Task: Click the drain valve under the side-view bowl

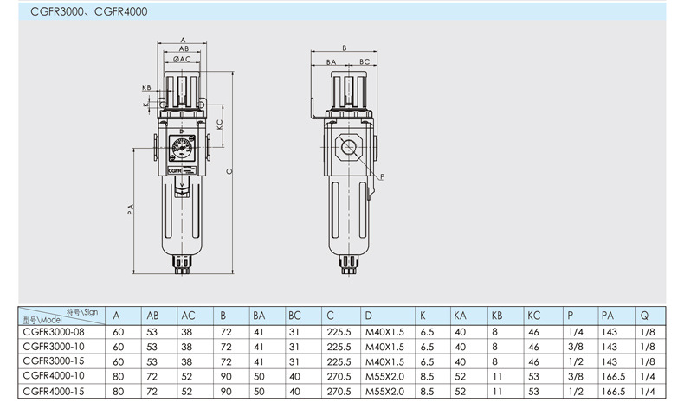Action: point(349,262)
